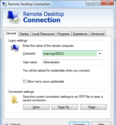
Task: Enable Allow me to save credentials
Action: 25,81
